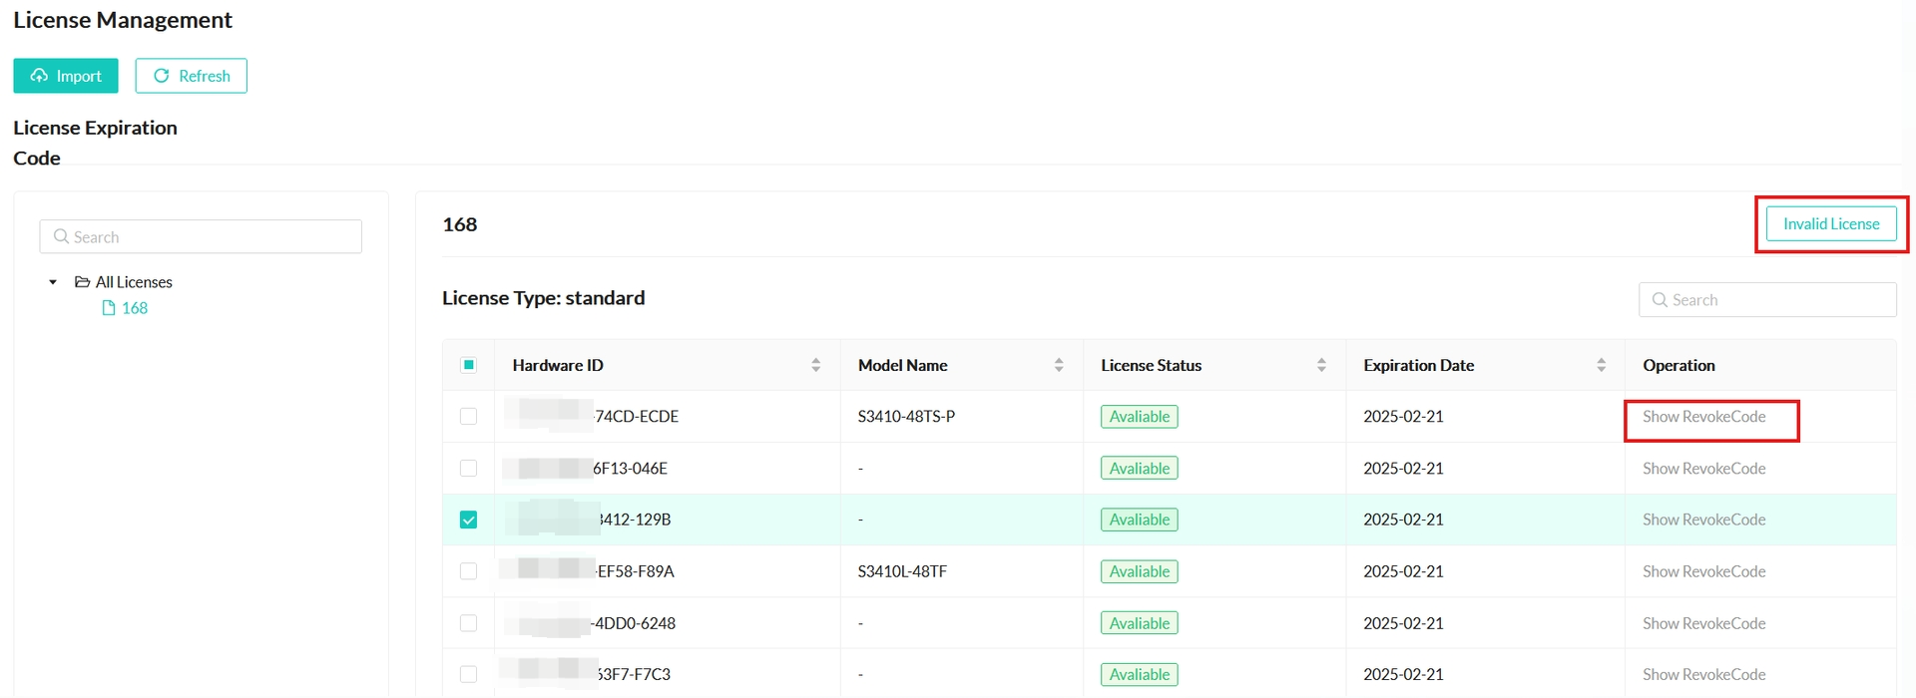Screen dimensions: 1916x698
Task: Sort by License Status column arrows
Action: pyautogui.click(x=1321, y=365)
